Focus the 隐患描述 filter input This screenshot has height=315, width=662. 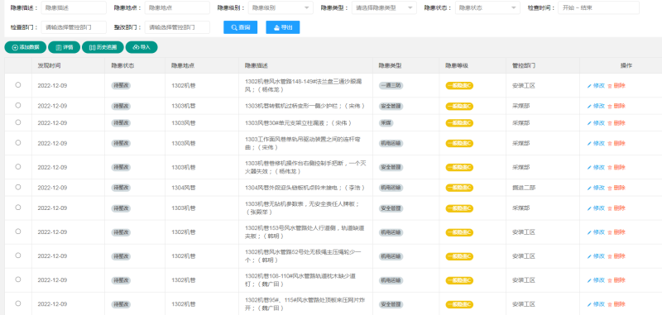(x=74, y=7)
